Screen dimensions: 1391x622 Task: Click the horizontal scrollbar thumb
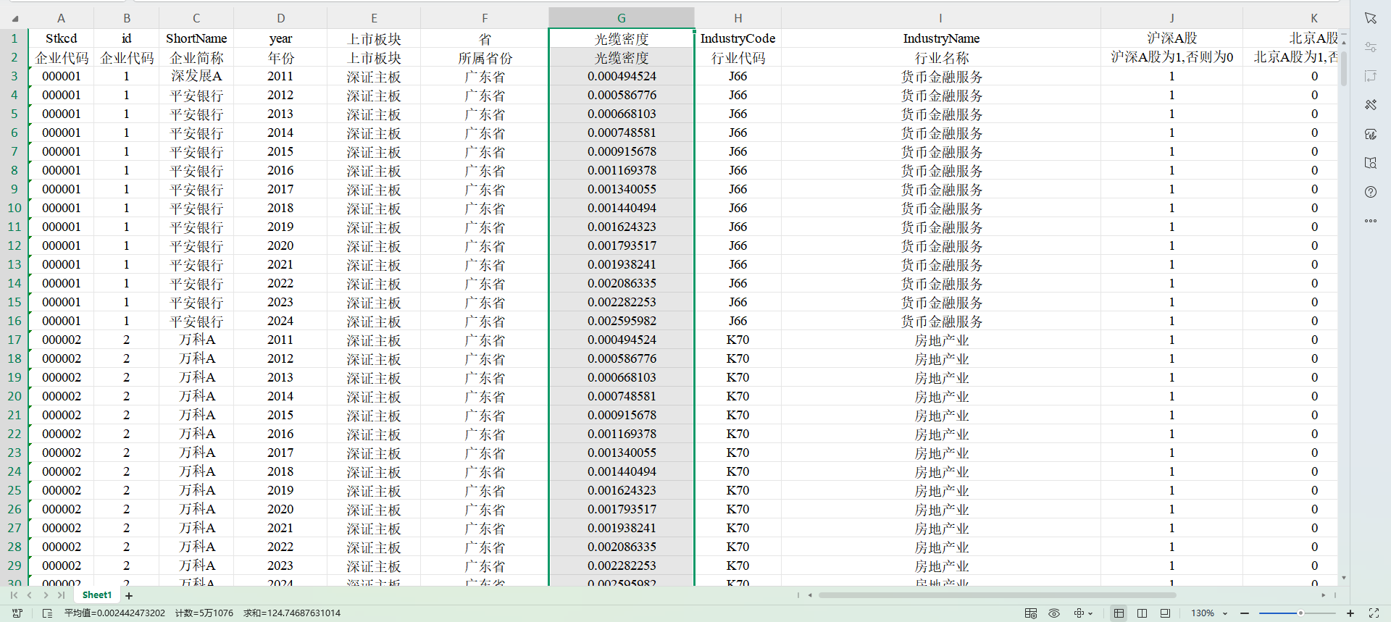(x=996, y=595)
